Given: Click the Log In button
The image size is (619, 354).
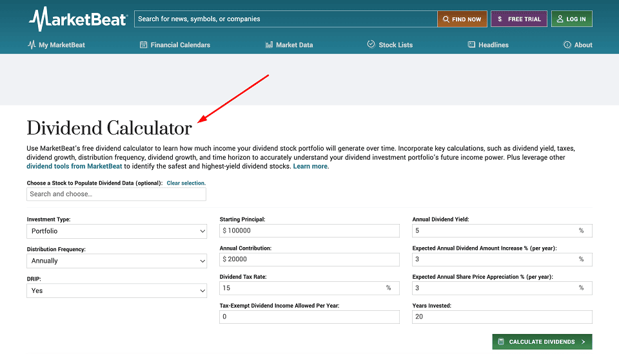Looking at the screenshot, I should (572, 19).
